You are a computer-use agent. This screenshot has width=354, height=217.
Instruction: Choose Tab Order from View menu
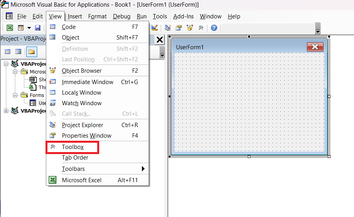pyautogui.click(x=97, y=158)
